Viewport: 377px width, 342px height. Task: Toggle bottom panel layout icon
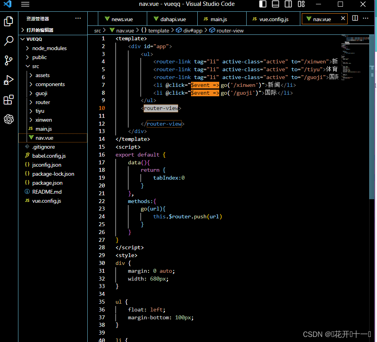point(276,4)
